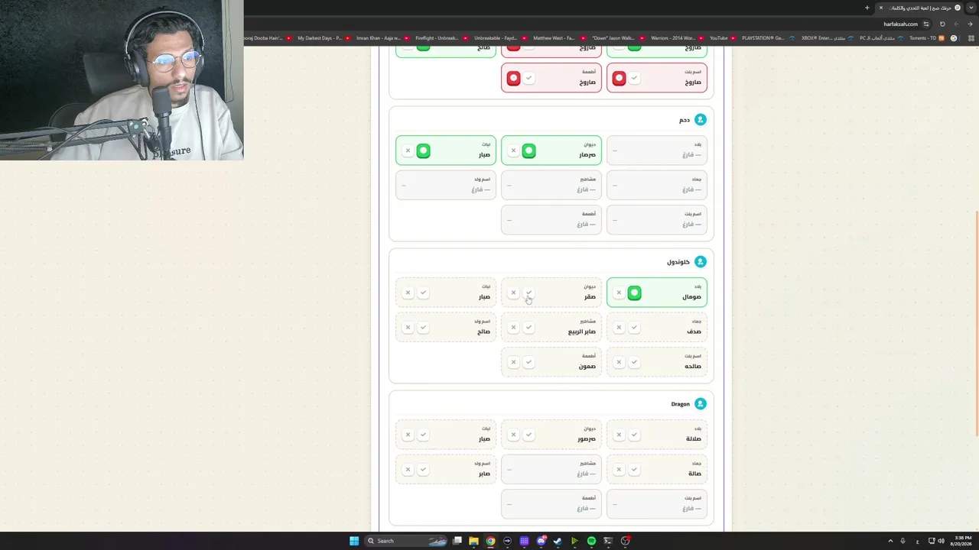The width and height of the screenshot is (979, 550).
Task: Open File Explorer from the taskbar
Action: (473, 541)
